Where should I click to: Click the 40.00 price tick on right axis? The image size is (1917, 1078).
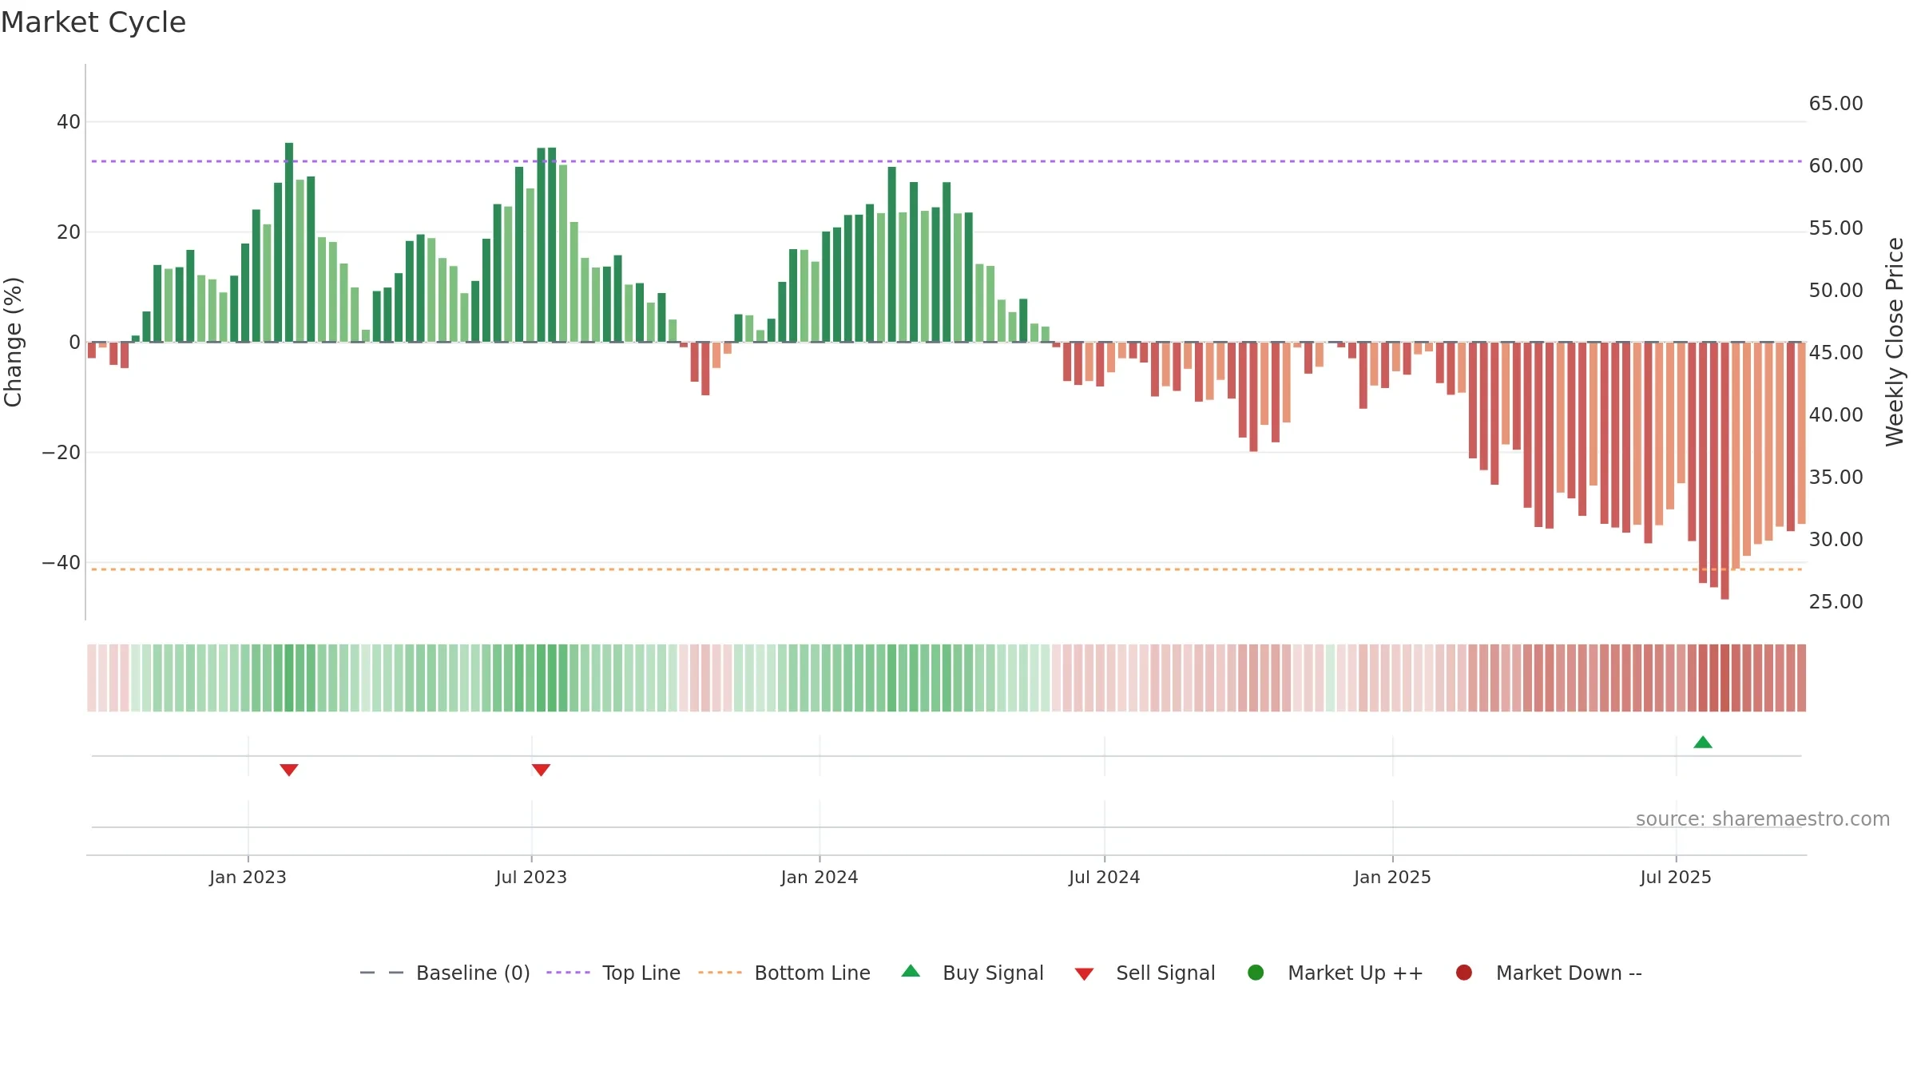1836,415
